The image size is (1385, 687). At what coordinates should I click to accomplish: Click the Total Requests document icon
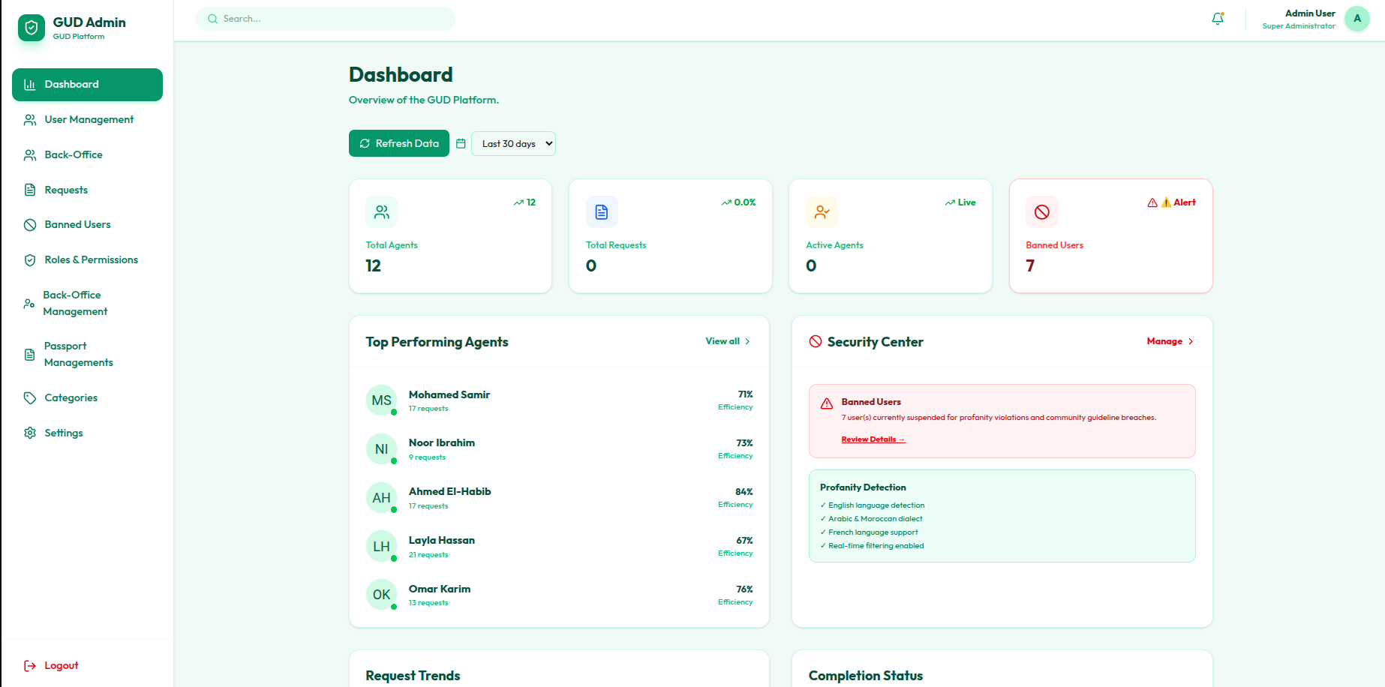click(x=602, y=212)
